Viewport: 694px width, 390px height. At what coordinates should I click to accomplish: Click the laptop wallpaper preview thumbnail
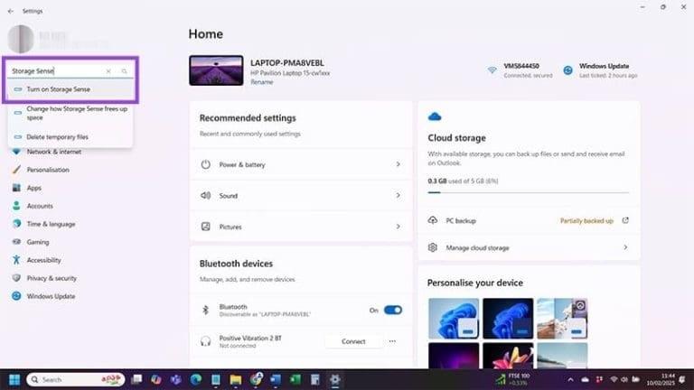tap(216, 70)
